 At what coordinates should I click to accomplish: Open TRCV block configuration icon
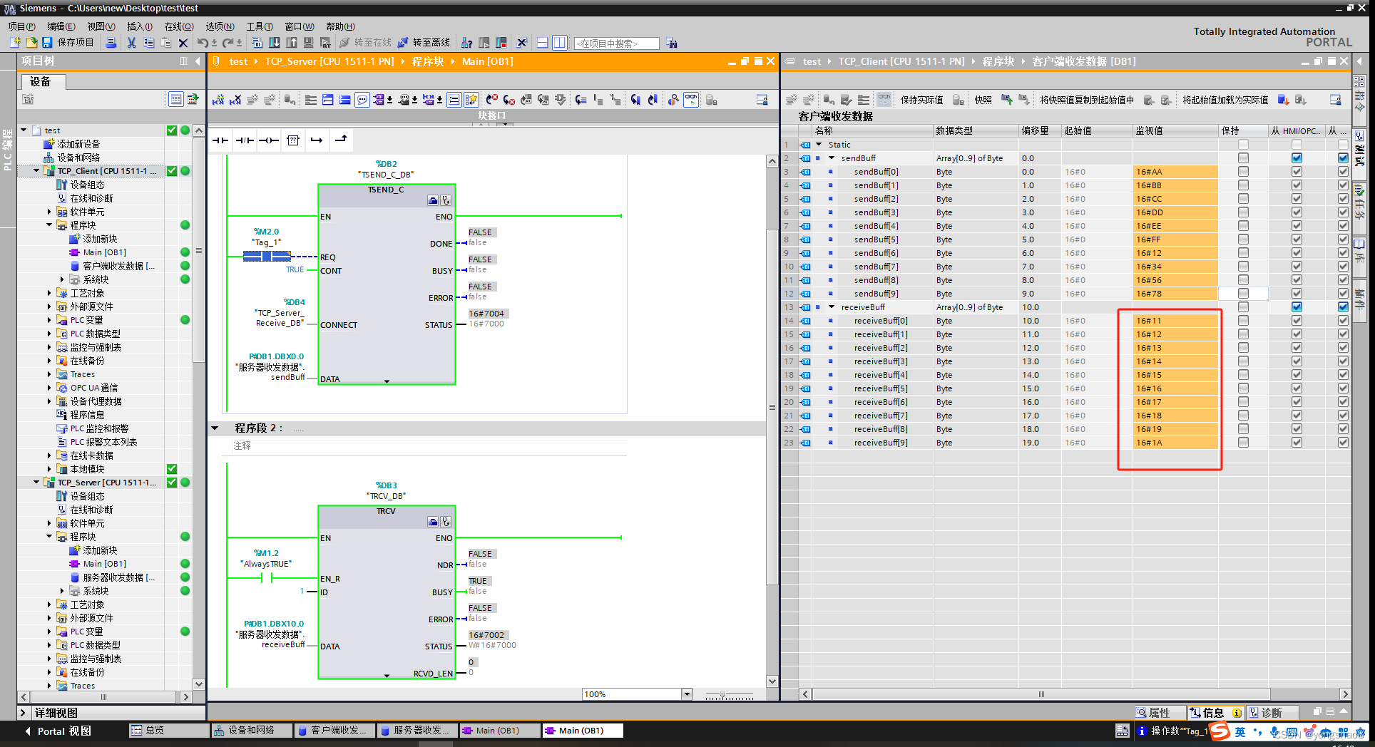433,522
